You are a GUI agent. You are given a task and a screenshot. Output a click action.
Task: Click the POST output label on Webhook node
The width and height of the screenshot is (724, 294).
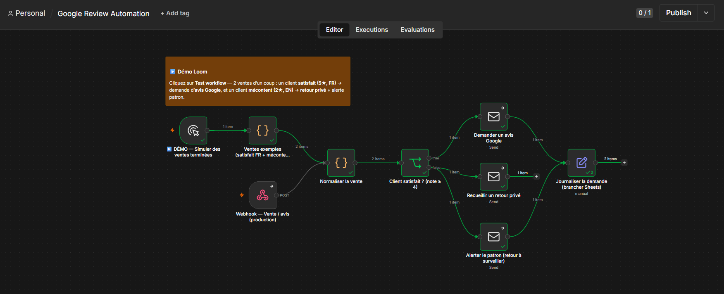[x=284, y=195]
